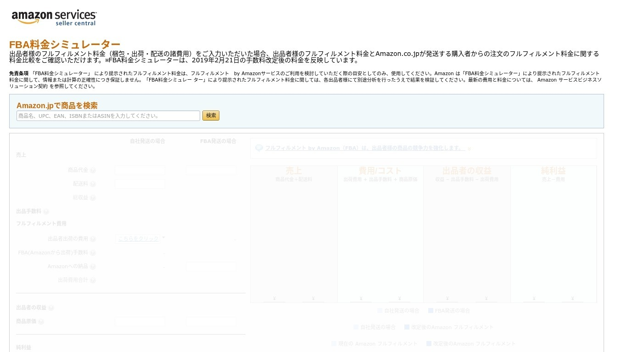627x352 pixels.
Task: Click subtitle 収益 − 出品手数料 − 出荷費用
Action: point(467,180)
